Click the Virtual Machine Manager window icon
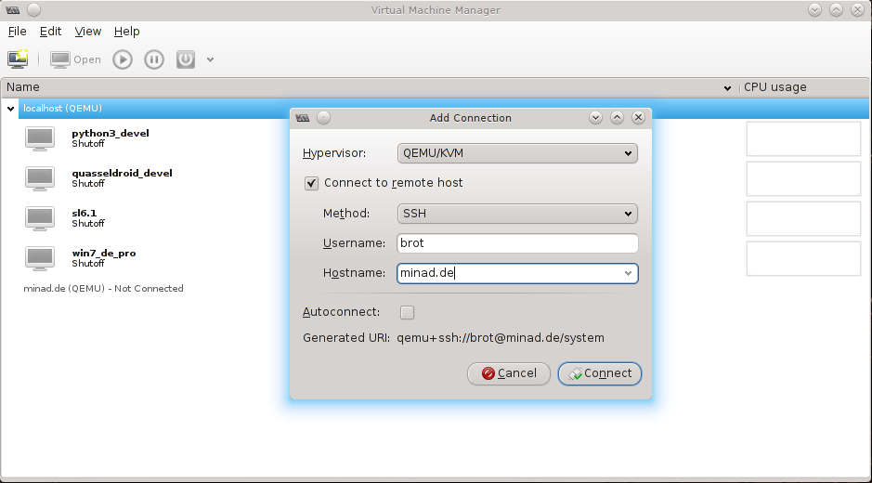 (12, 10)
